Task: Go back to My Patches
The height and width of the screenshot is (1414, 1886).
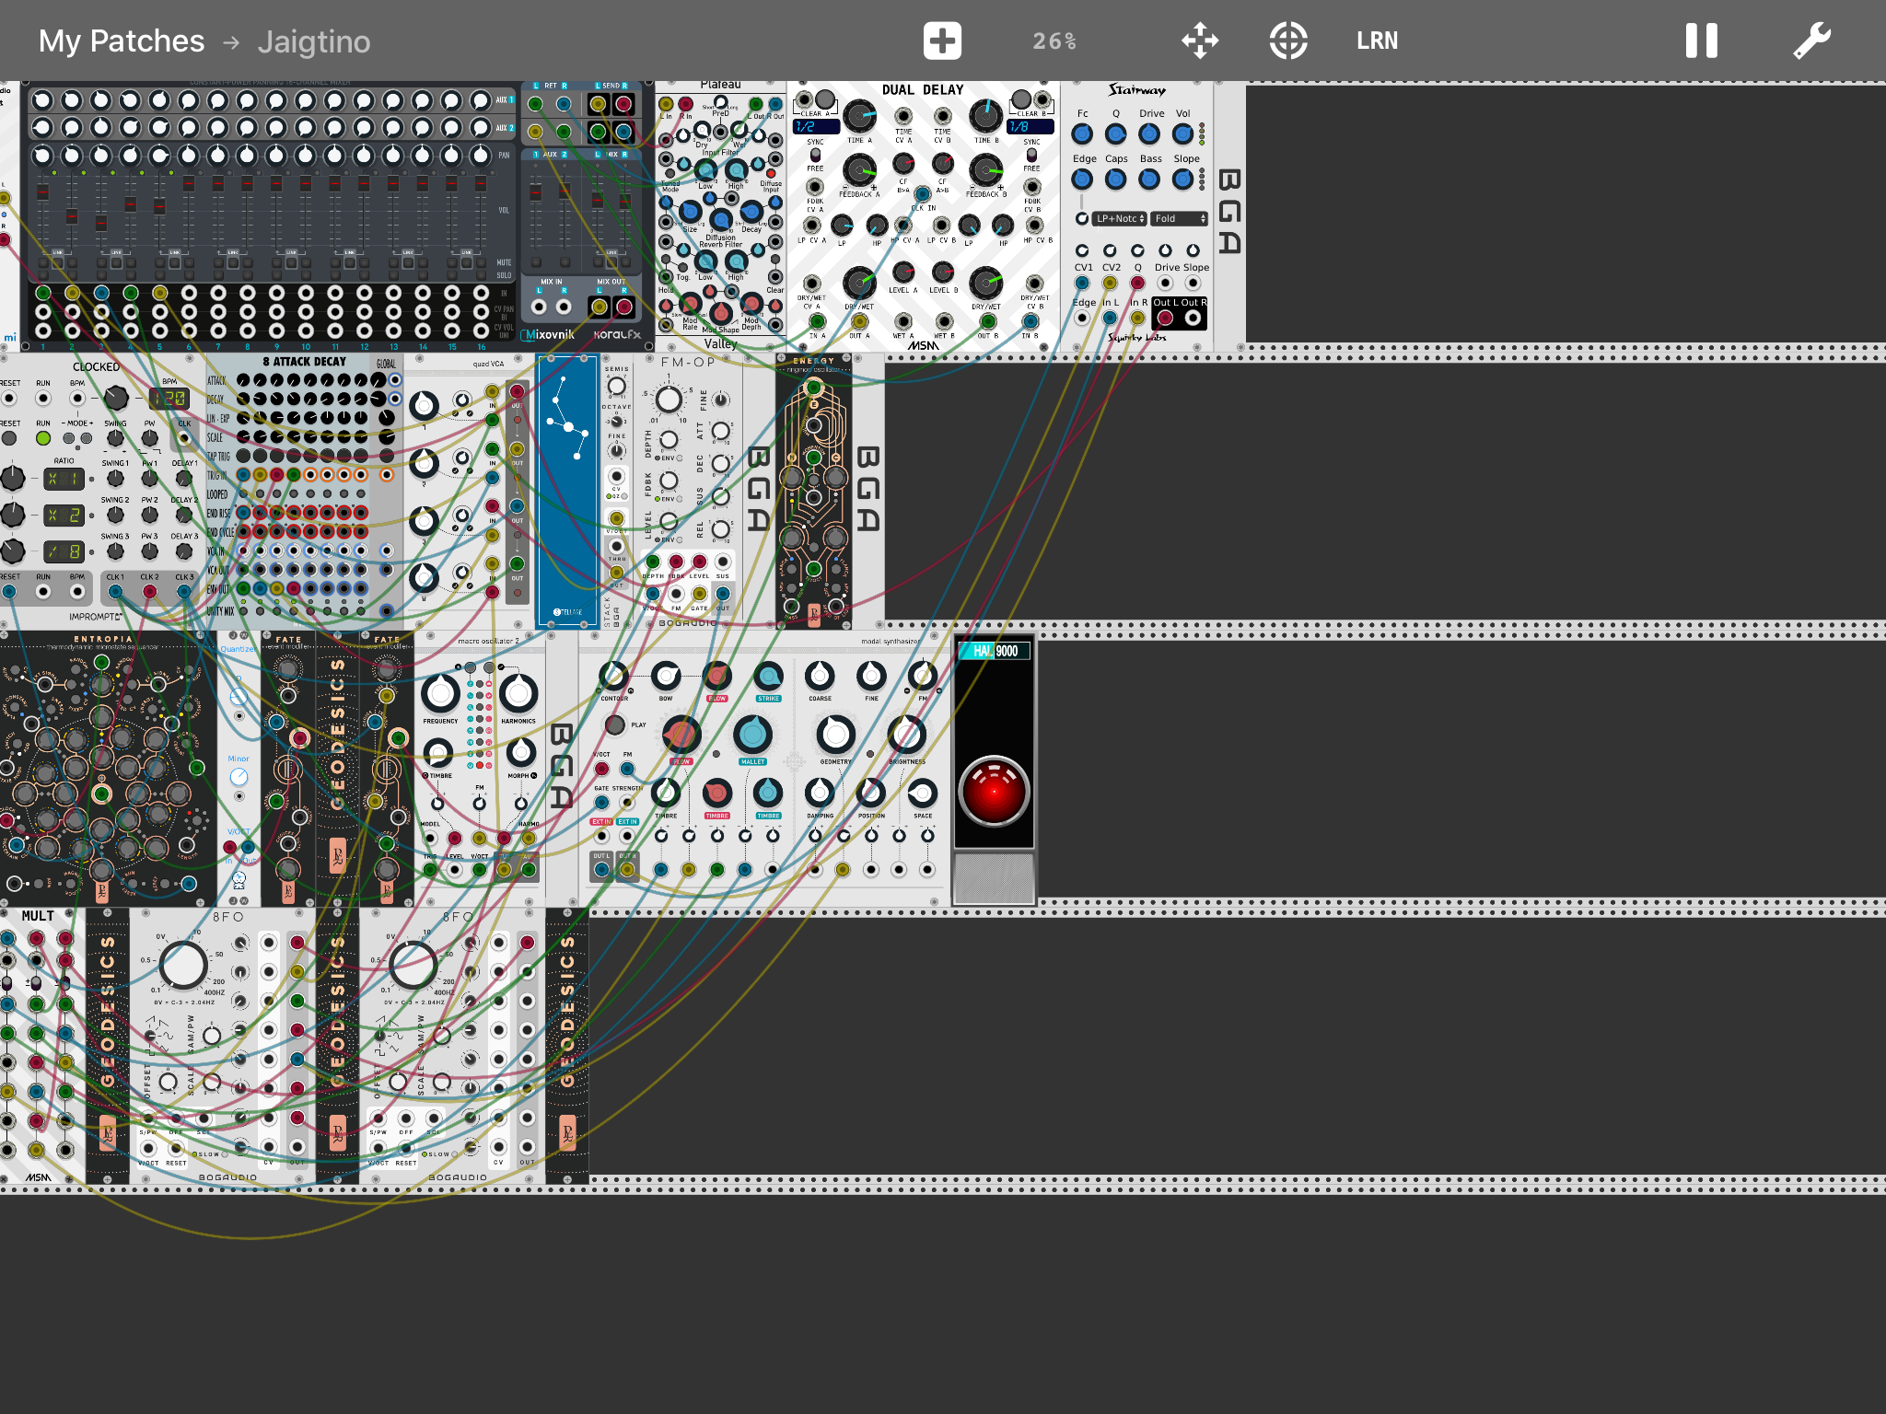Action: [122, 41]
